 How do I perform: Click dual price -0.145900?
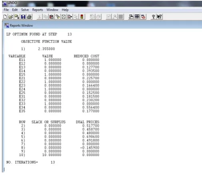[90, 148]
